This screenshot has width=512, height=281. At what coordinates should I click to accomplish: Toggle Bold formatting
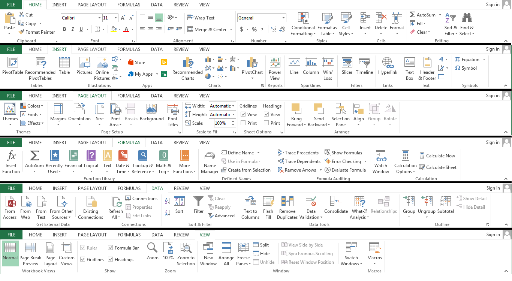(64, 29)
